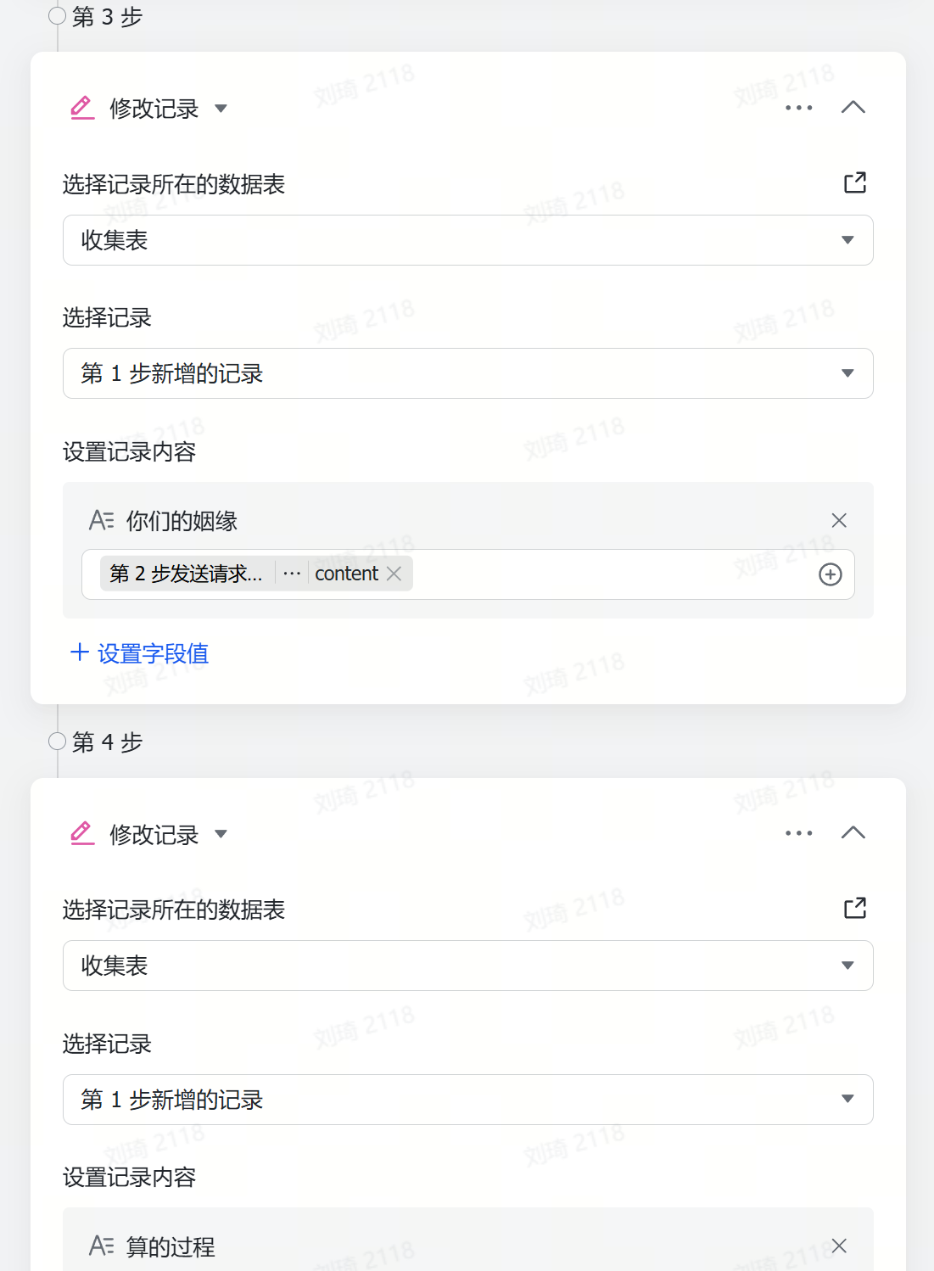Open the step 4 record selection dropdown

point(467,1100)
